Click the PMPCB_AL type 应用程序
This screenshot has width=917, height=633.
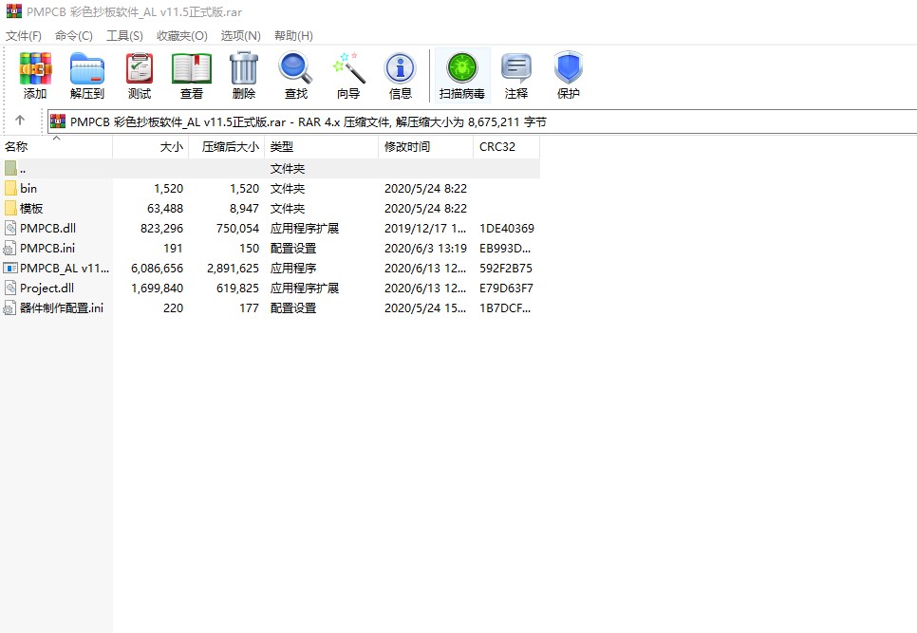tap(293, 269)
